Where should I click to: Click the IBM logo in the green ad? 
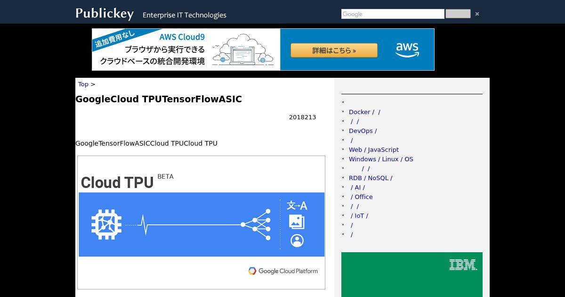(x=463, y=264)
